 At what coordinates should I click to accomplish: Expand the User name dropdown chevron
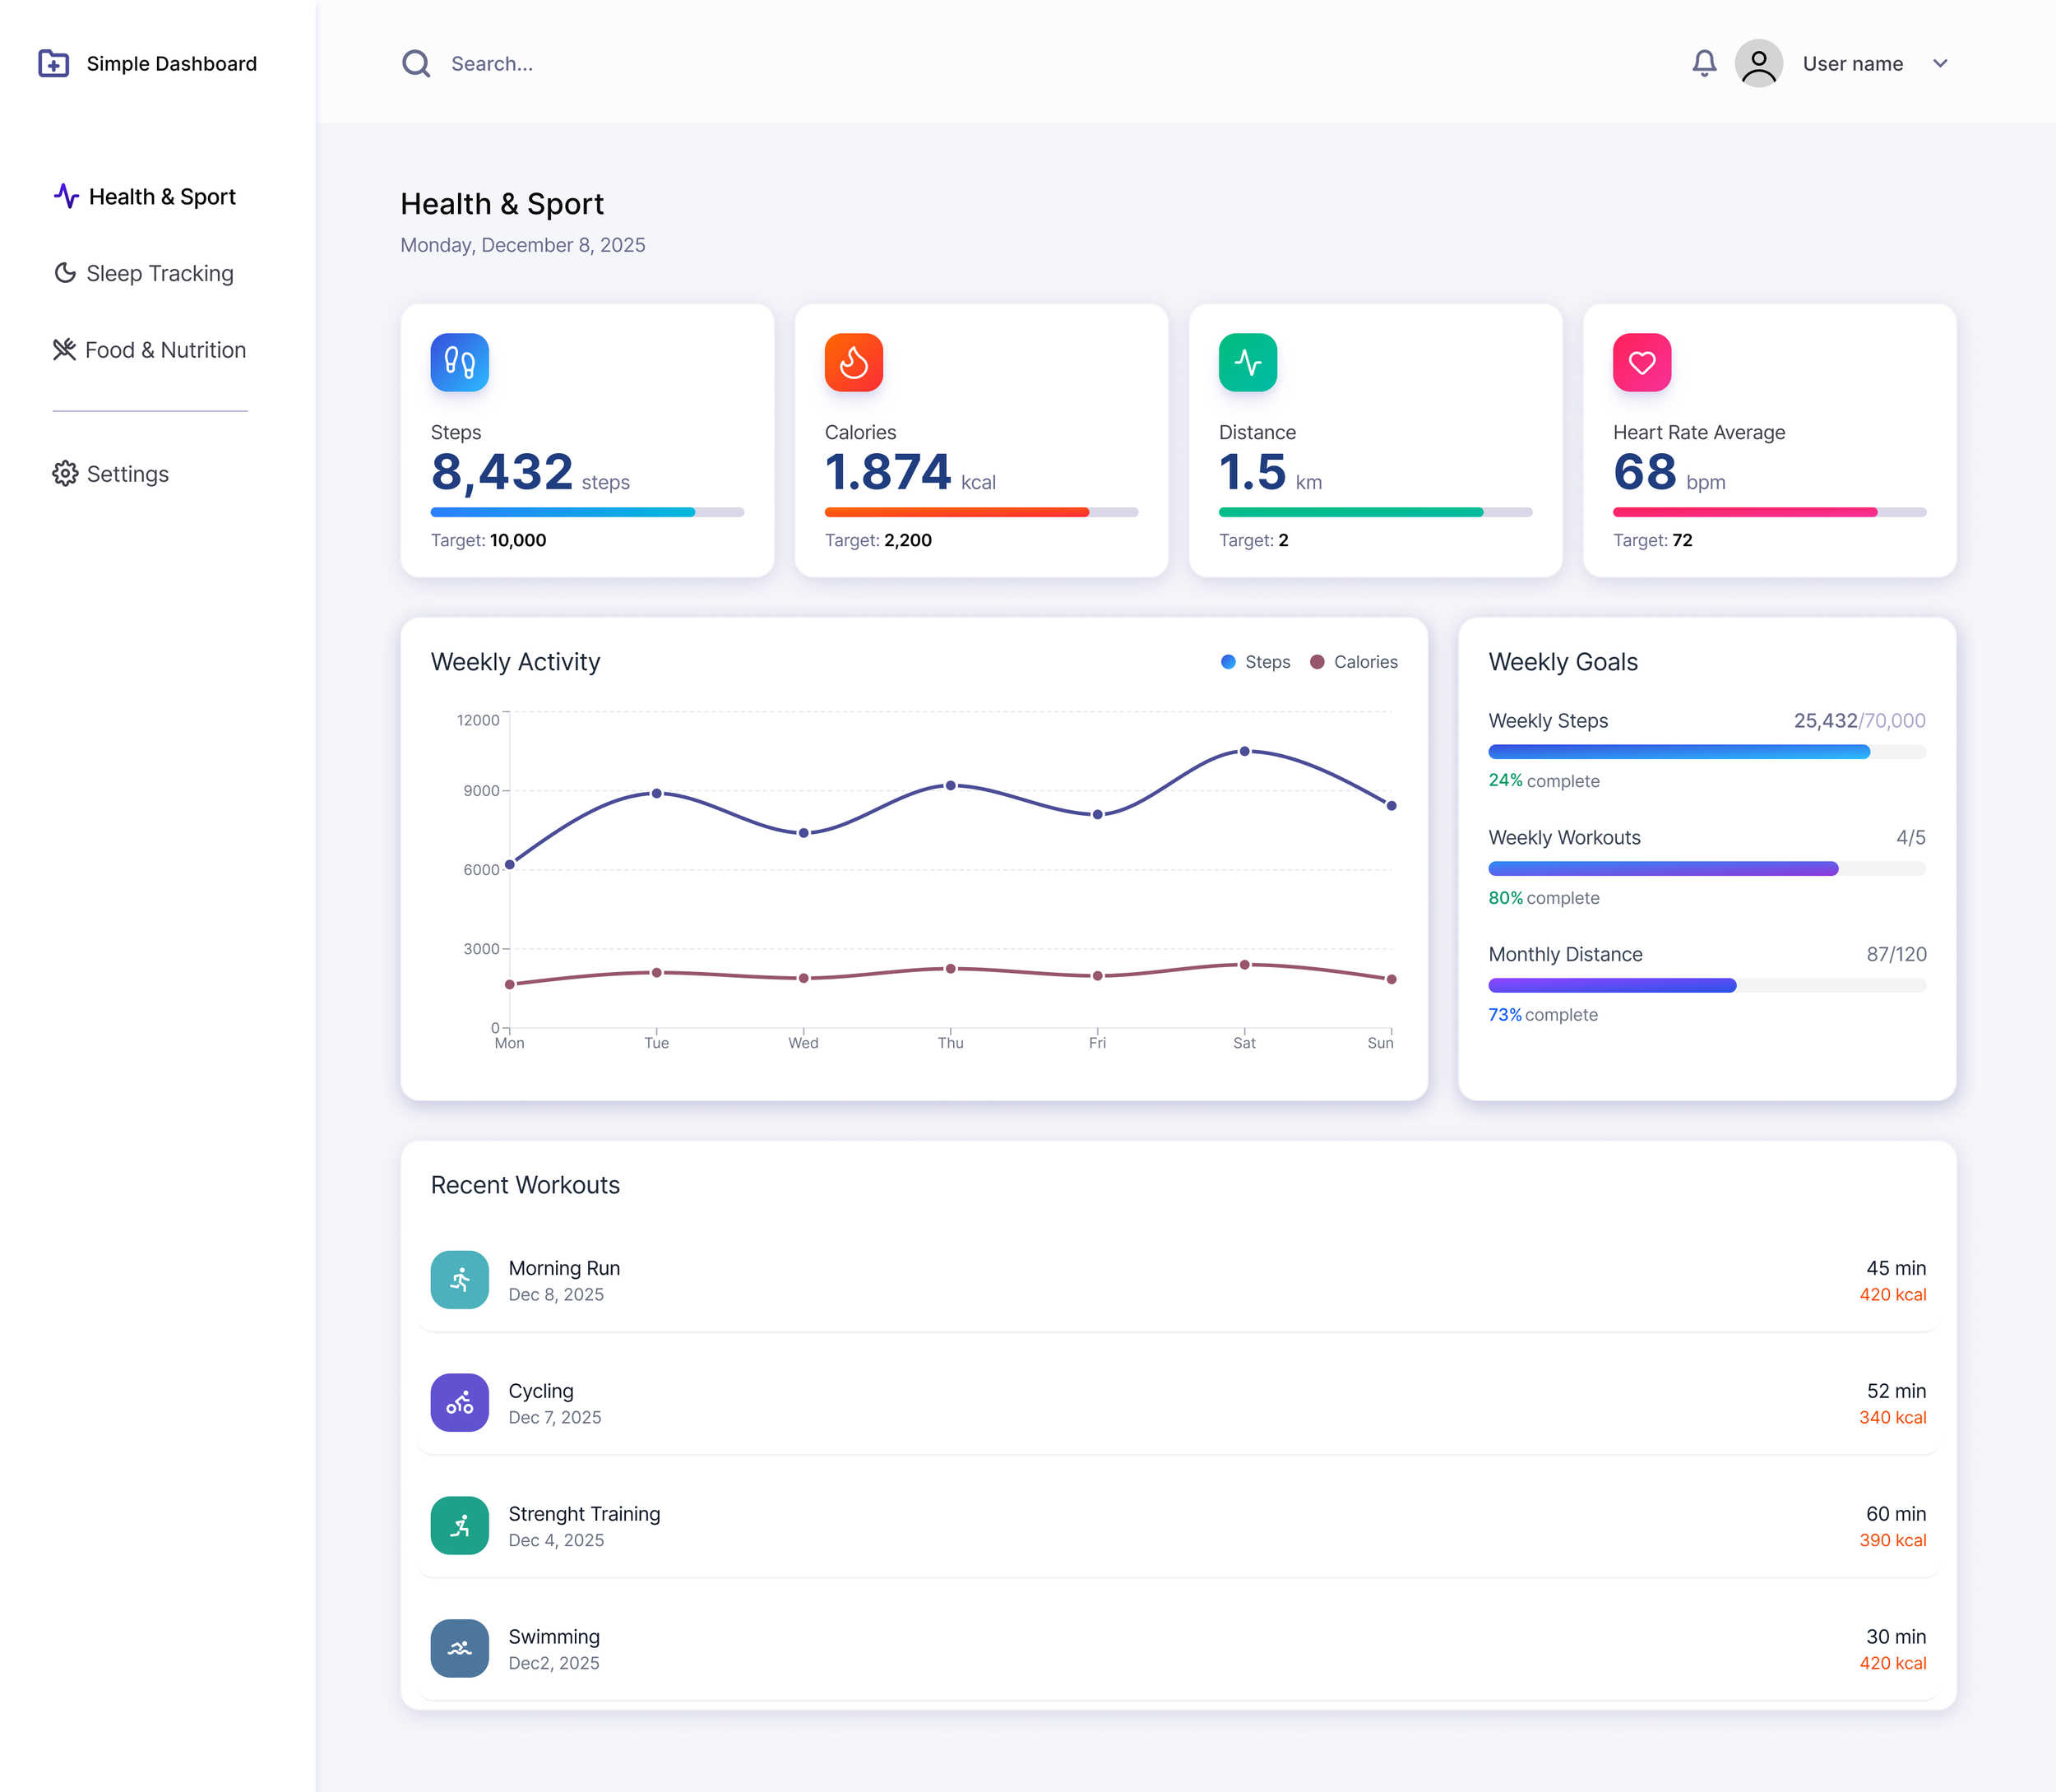tap(1940, 63)
